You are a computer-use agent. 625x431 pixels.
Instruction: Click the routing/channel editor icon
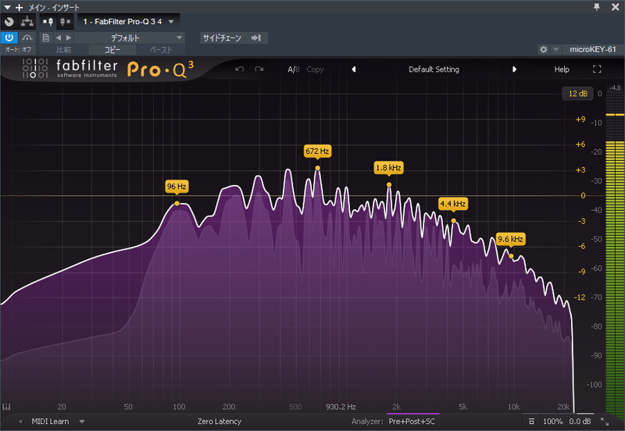(x=27, y=22)
